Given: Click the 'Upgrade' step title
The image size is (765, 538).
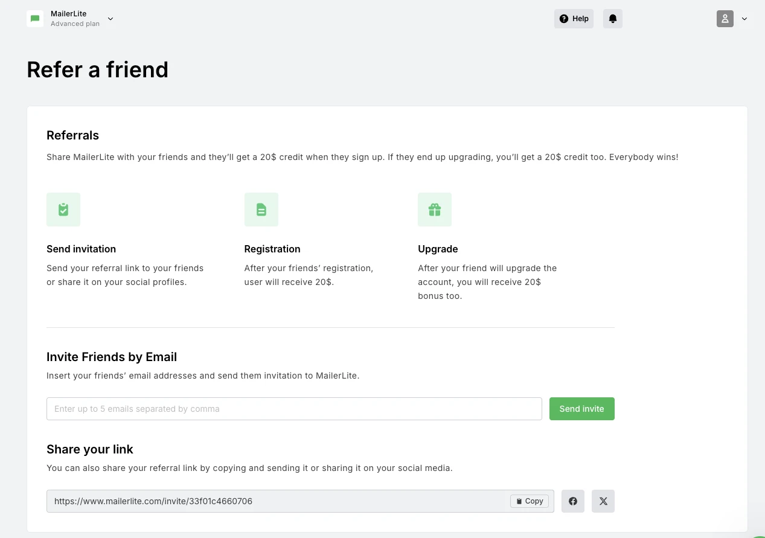Looking at the screenshot, I should coord(438,249).
